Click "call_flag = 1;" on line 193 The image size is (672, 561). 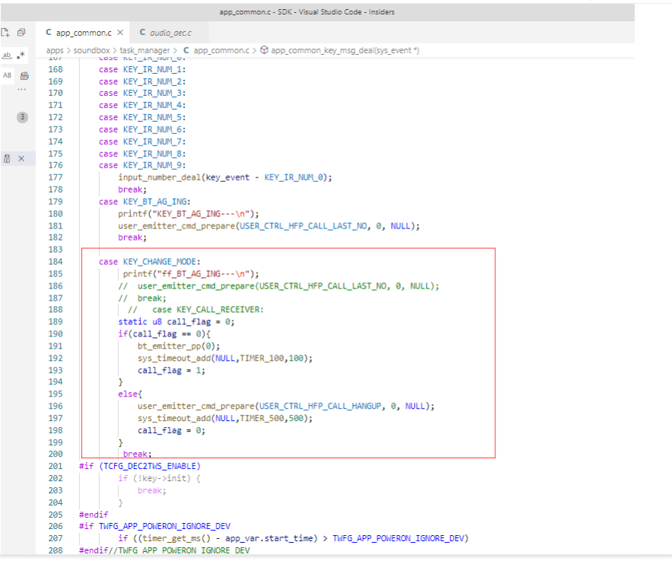tap(171, 370)
